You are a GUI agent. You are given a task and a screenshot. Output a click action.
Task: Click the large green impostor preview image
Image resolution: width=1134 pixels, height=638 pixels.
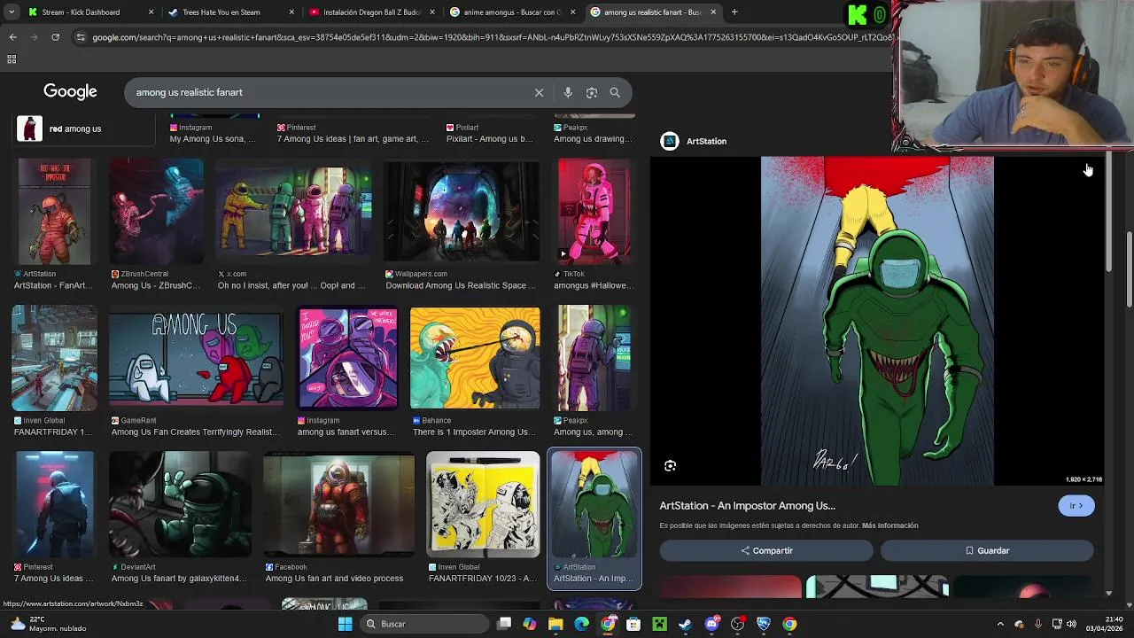click(x=877, y=322)
